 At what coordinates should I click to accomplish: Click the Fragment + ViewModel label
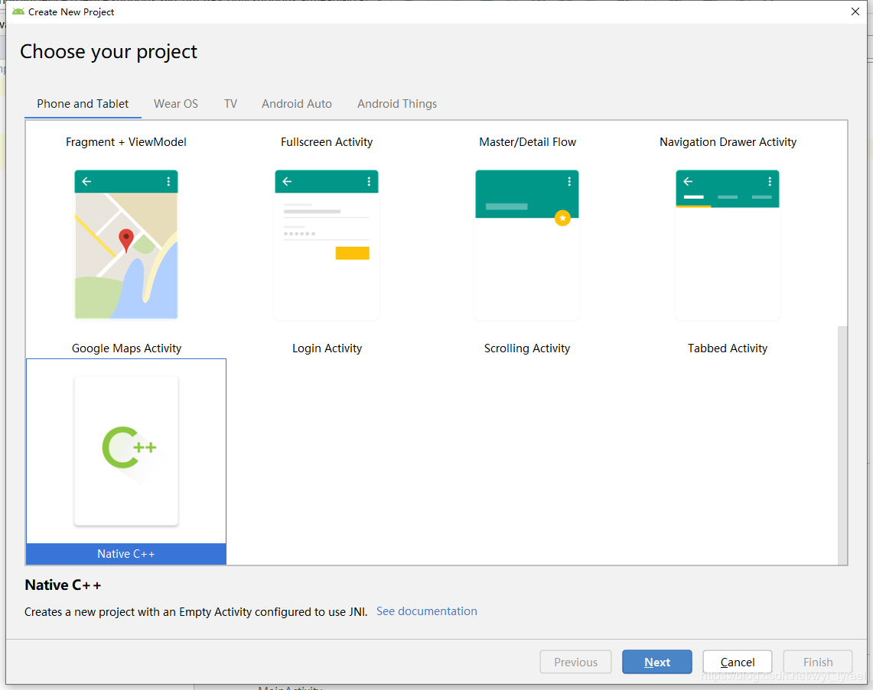[125, 142]
